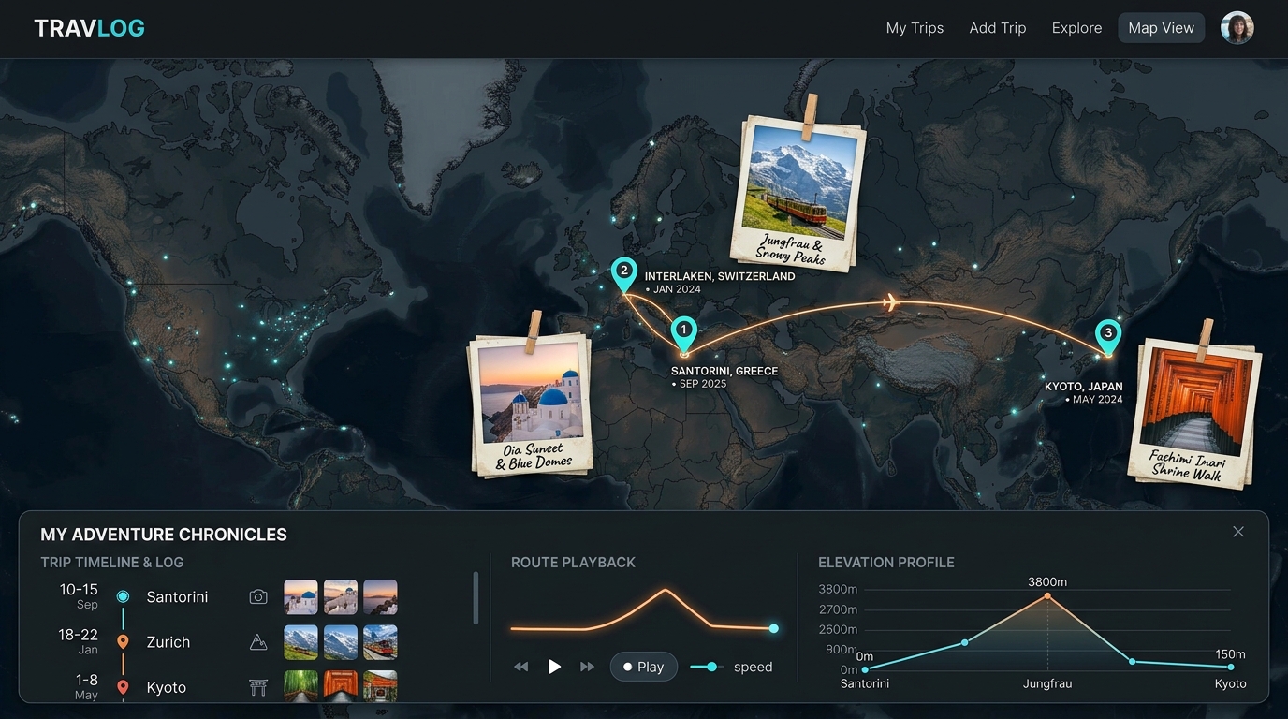The width and height of the screenshot is (1288, 719).
Task: Open the second Zurich photo thumbnail
Action: (x=340, y=642)
